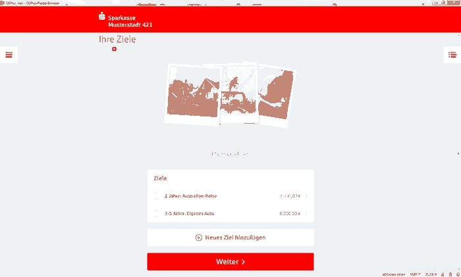Move Eigenes Auto goal down with arrow
This screenshot has height=277, width=461.
click(157, 216)
